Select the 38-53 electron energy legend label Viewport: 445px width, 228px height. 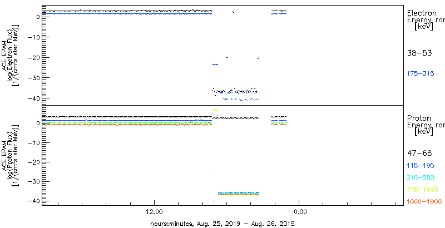tap(419, 53)
